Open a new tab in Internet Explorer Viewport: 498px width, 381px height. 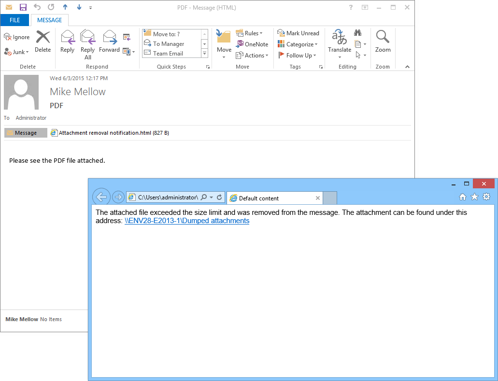[330, 198]
